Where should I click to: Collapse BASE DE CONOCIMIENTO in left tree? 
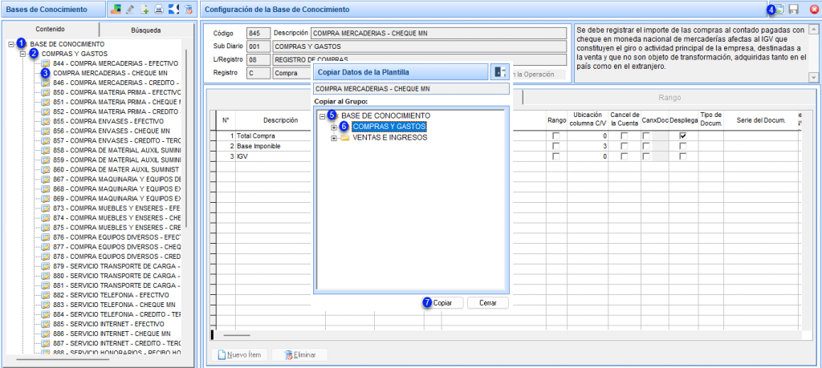pos(11,44)
